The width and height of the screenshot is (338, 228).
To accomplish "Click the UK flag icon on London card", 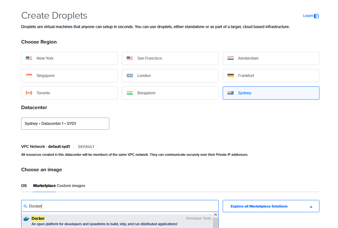I will (x=130, y=75).
